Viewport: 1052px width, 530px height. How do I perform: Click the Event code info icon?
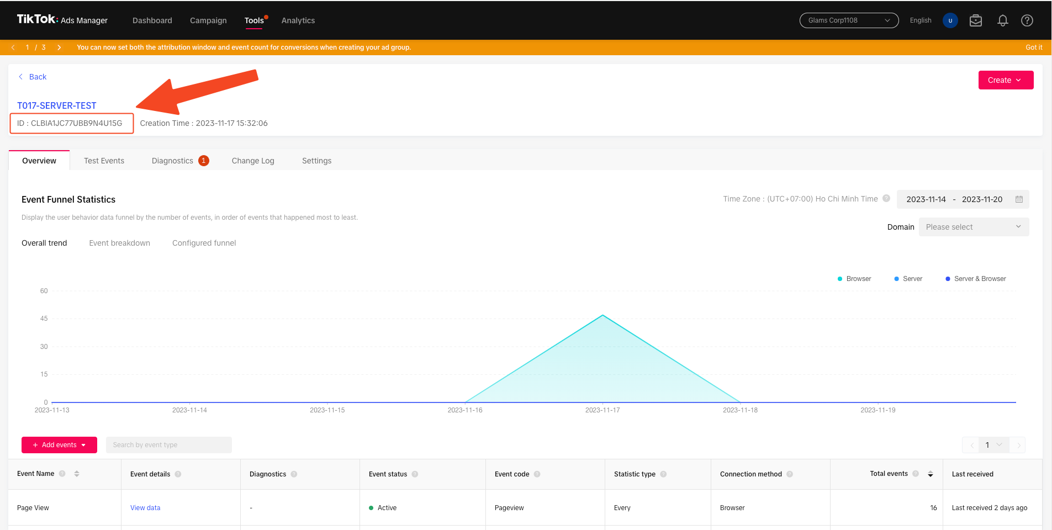(537, 474)
